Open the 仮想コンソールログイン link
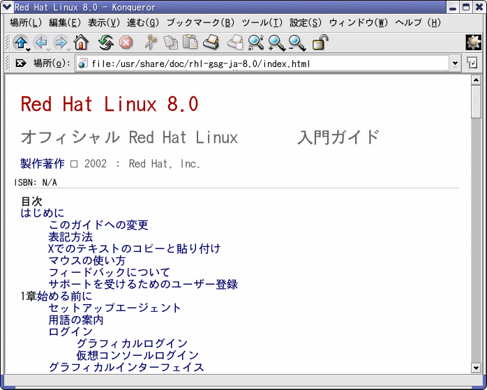This screenshot has width=487, height=390. [137, 356]
